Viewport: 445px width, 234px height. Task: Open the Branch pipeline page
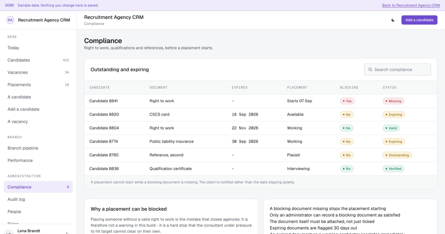[x=38, y=148]
